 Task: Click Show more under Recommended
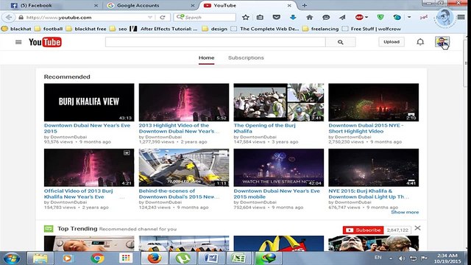point(405,212)
